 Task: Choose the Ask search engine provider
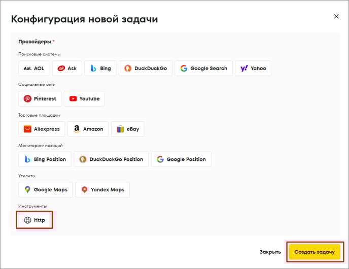click(67, 69)
